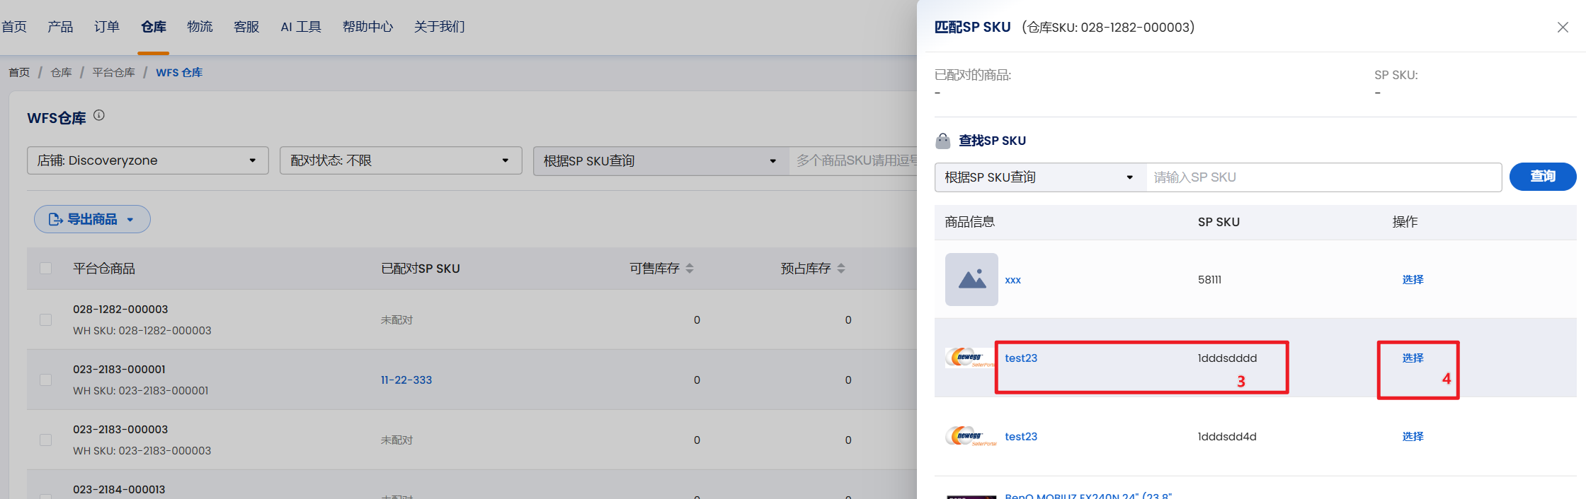Sort by 预占库存 column arrows
Viewport: 1586px width, 499px height.
(841, 269)
